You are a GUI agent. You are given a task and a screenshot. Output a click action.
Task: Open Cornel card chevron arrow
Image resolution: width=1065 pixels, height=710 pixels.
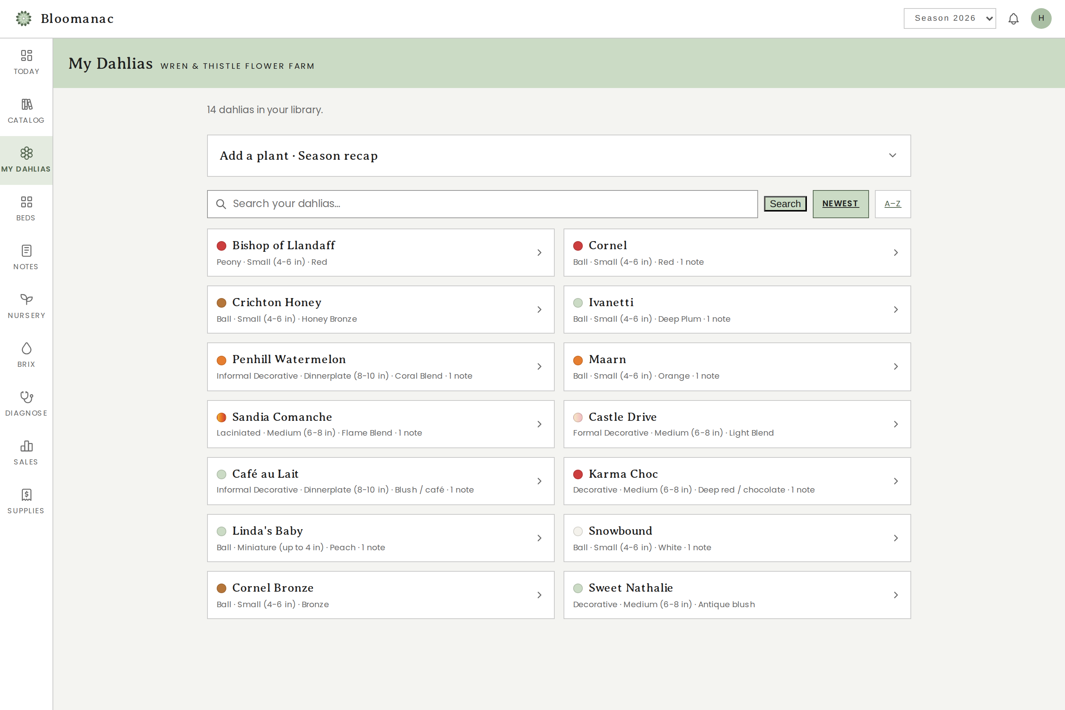pos(896,253)
